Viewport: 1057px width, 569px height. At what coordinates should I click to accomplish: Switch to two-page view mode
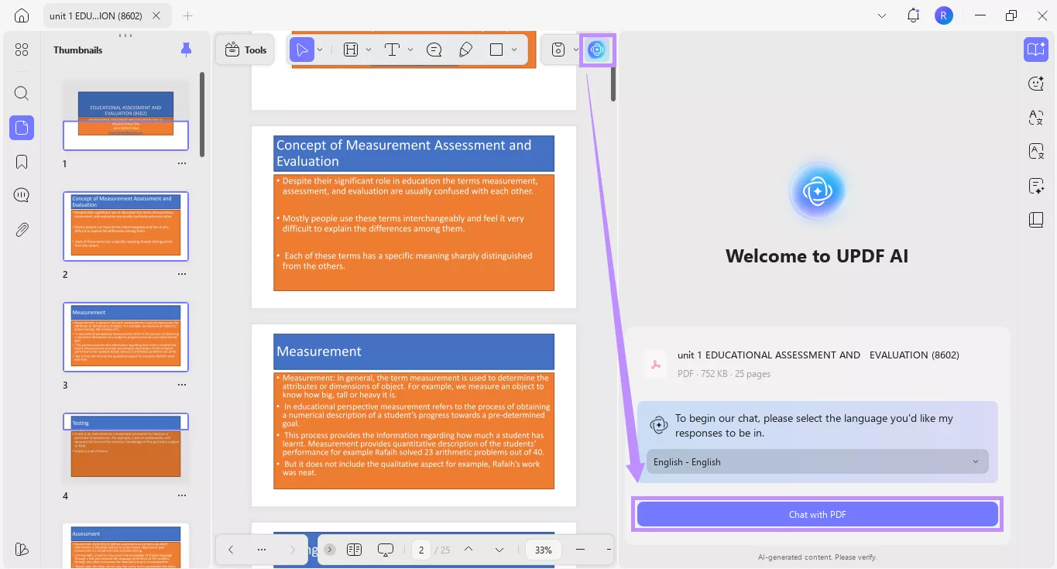coord(354,550)
